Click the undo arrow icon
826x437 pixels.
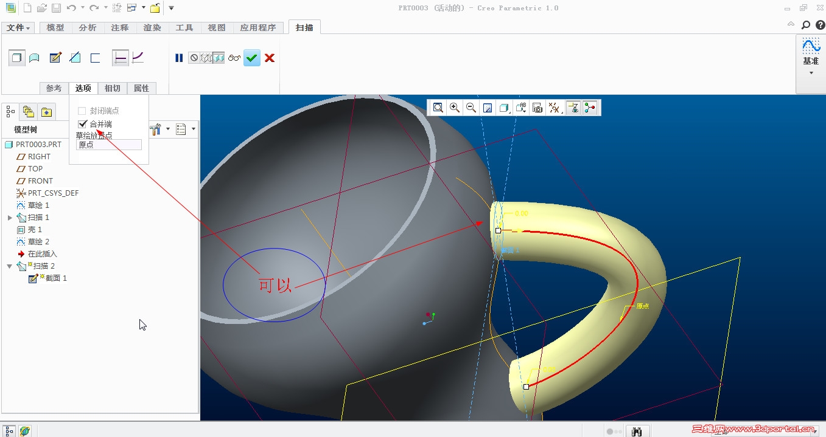click(71, 8)
